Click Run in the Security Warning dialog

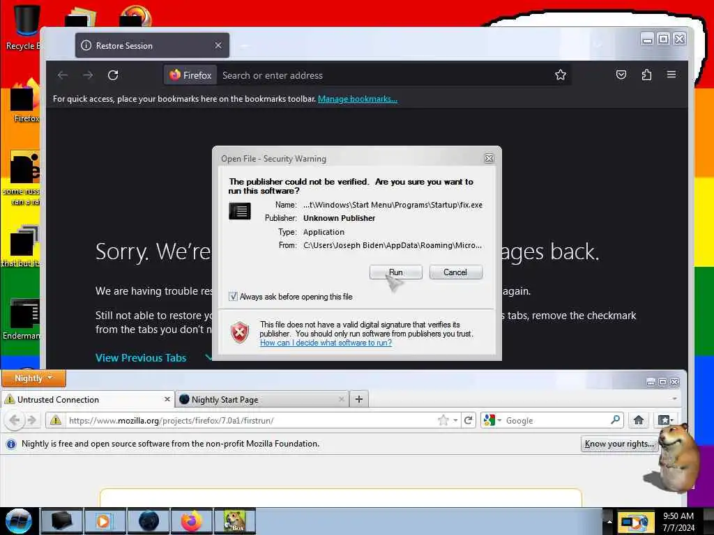[x=395, y=272]
